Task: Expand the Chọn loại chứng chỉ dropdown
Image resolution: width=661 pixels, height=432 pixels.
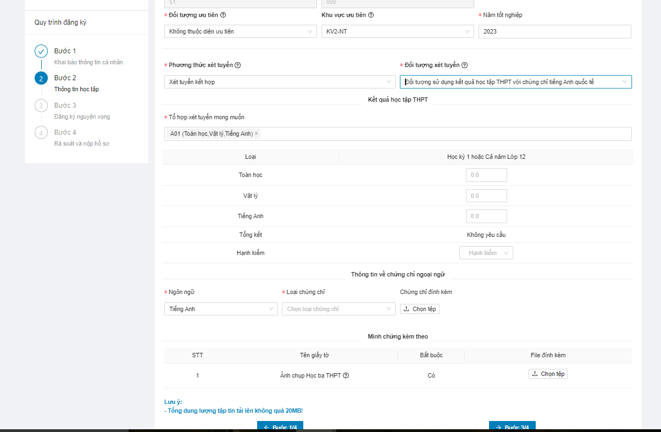Action: tap(338, 309)
